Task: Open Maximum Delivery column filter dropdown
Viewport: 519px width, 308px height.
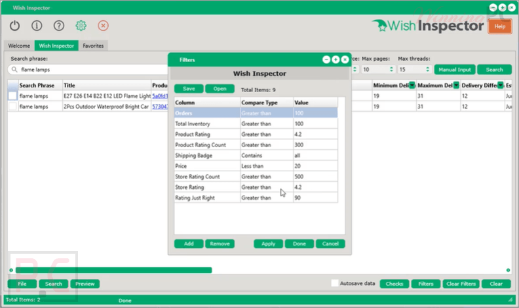Action: pos(456,85)
